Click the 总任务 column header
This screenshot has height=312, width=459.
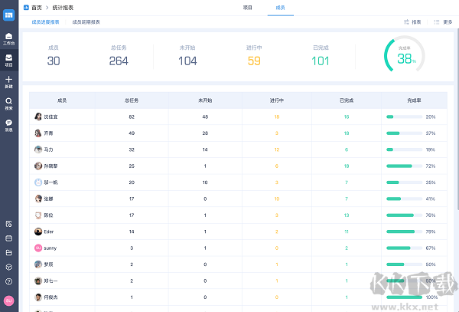tap(132, 100)
